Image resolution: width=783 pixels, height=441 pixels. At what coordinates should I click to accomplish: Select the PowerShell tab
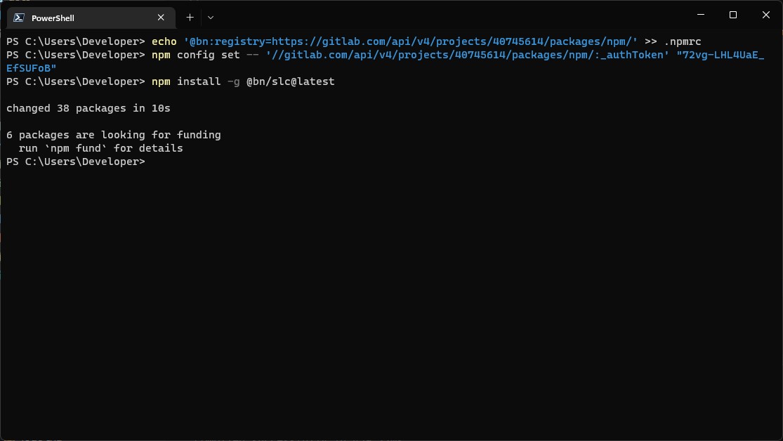(x=77, y=17)
